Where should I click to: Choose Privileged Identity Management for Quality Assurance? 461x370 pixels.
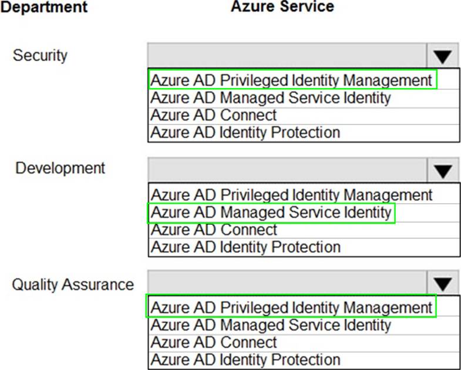click(x=292, y=307)
